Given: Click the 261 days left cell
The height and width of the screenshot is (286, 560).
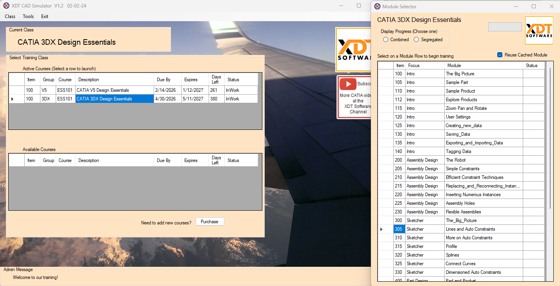Looking at the screenshot, I should click(x=216, y=90).
